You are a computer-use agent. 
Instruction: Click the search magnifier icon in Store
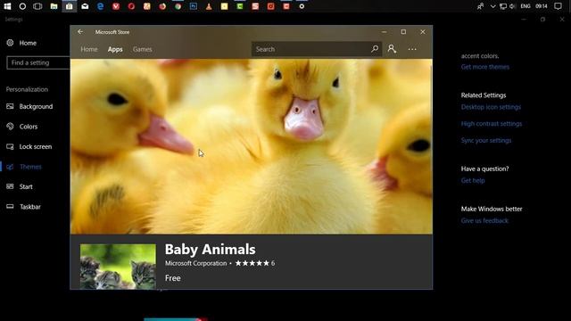[x=375, y=49]
